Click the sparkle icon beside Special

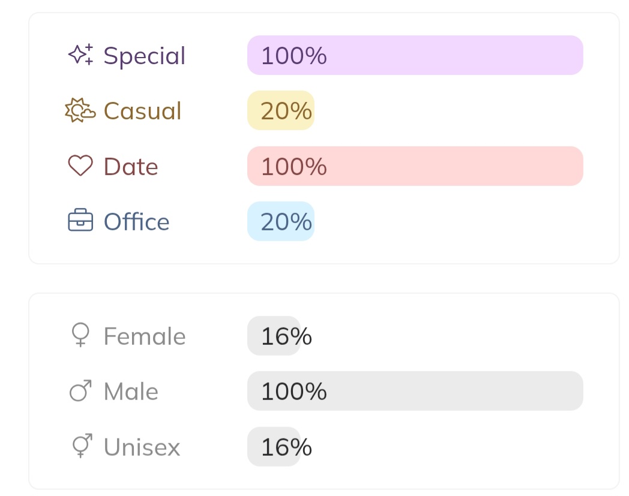(80, 55)
